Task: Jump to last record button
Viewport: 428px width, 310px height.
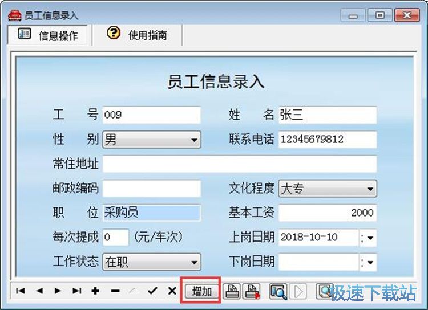Action: (x=76, y=291)
